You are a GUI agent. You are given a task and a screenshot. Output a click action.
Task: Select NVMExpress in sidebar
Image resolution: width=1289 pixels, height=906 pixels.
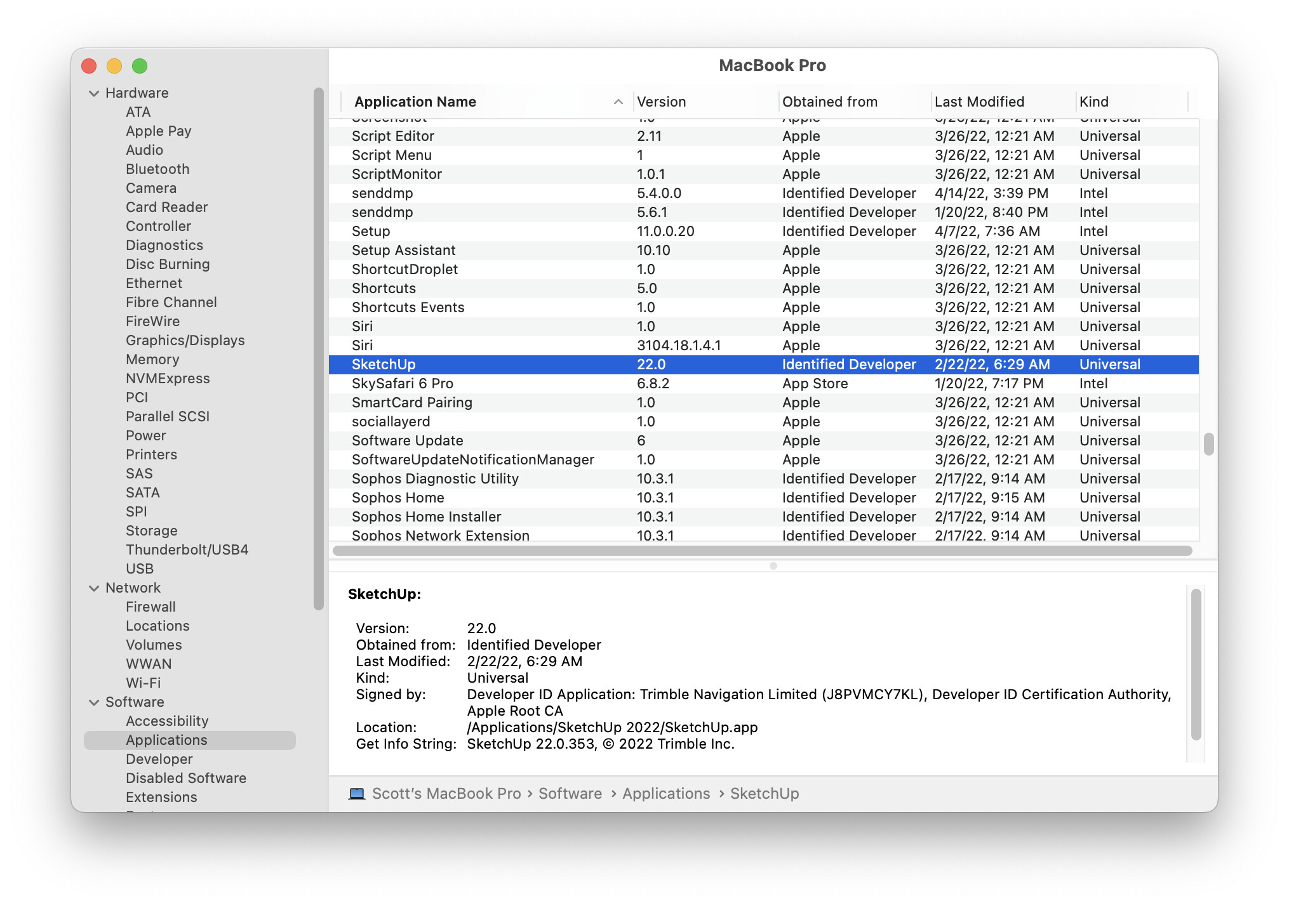[168, 379]
